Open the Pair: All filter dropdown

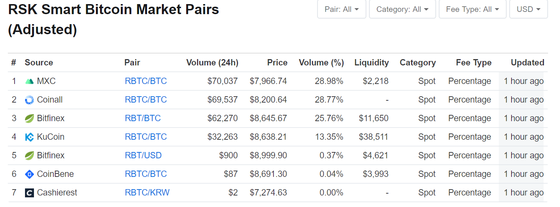coord(341,9)
